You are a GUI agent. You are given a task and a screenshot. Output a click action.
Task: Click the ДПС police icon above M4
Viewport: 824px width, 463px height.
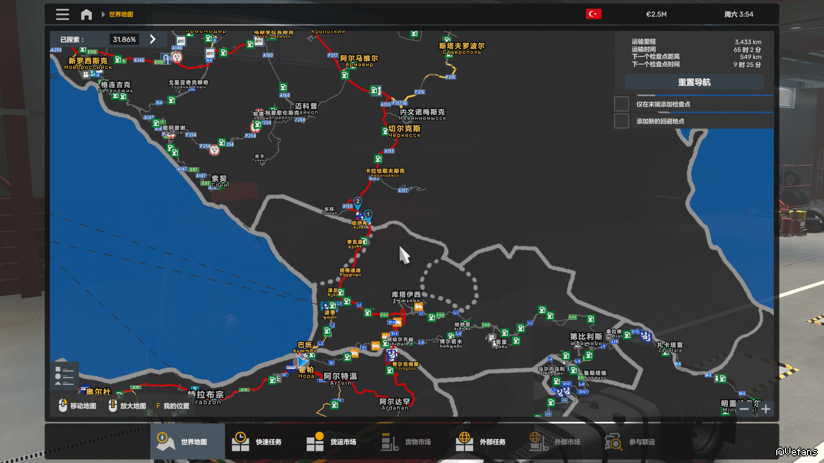pos(210,53)
